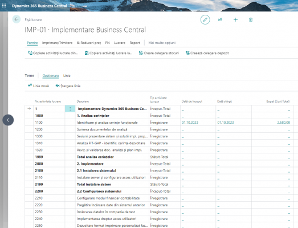This screenshot has width=298, height=228.
Task: Open the & Reduceri preț menu
Action: pos(89,43)
